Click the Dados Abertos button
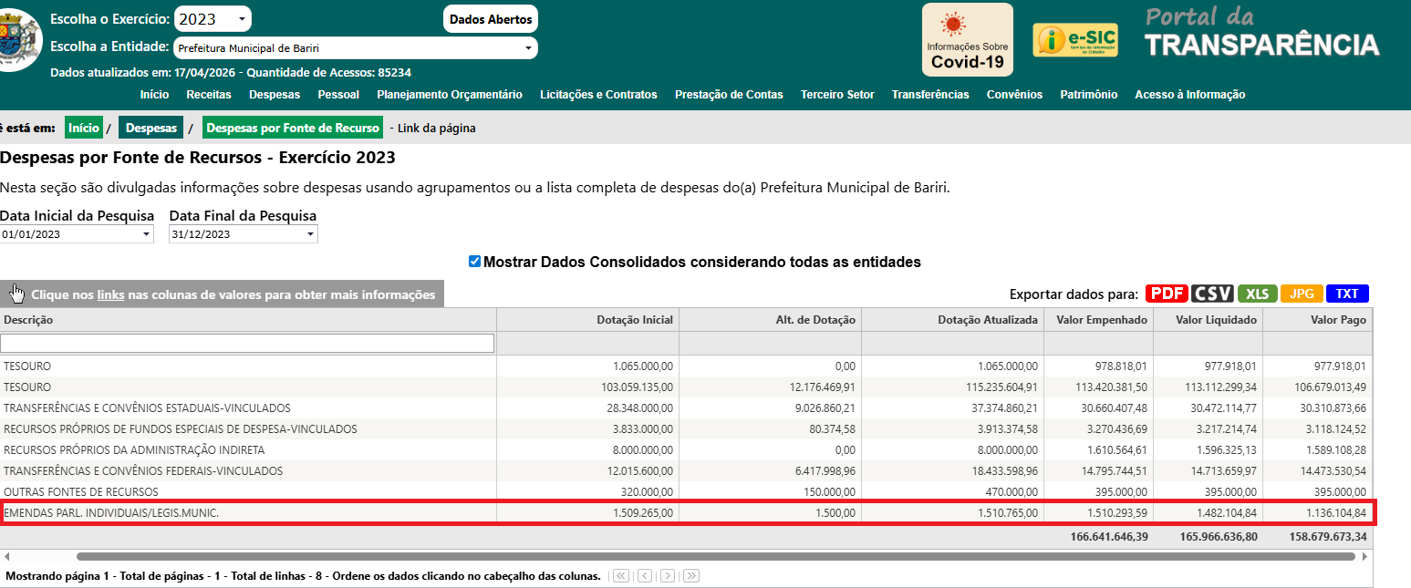This screenshot has width=1411, height=588. [490, 19]
